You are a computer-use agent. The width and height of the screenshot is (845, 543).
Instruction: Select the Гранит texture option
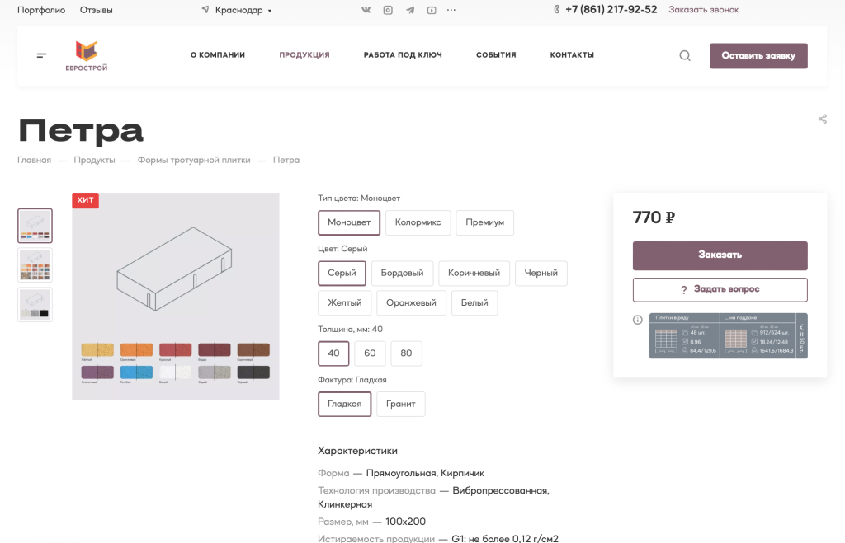pos(401,404)
